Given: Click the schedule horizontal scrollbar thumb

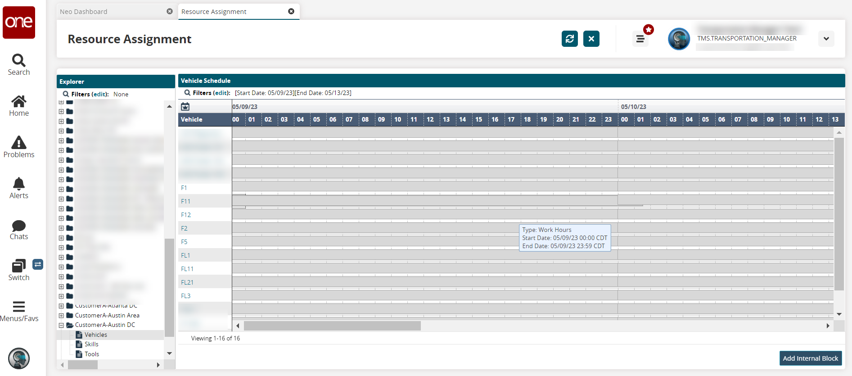Looking at the screenshot, I should click(x=332, y=326).
